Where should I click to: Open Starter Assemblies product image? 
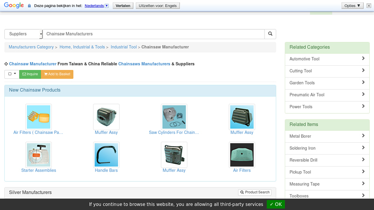[x=39, y=155]
